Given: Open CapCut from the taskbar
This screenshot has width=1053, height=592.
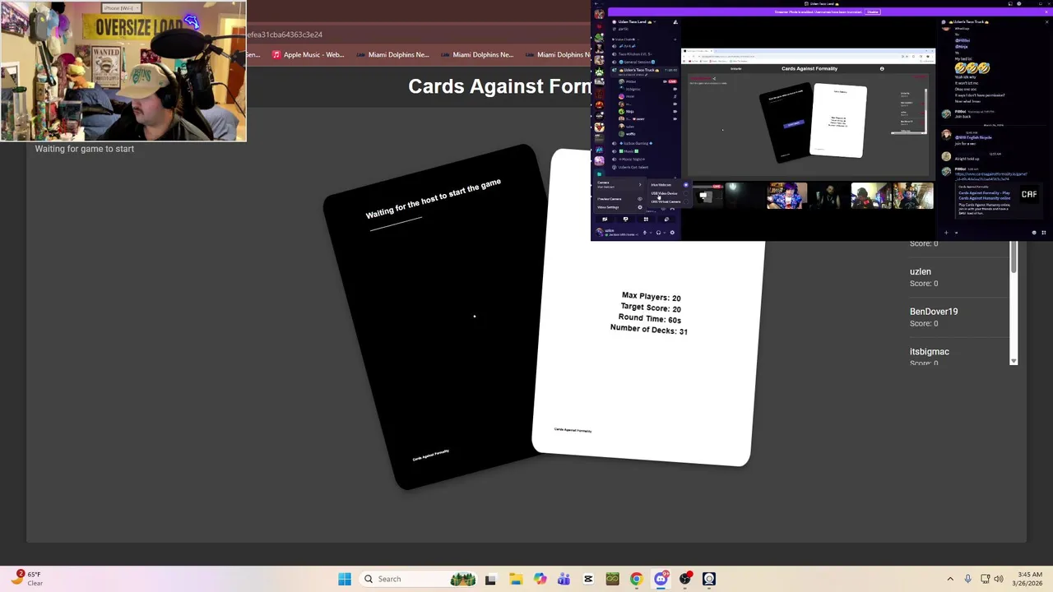Looking at the screenshot, I should (x=588, y=579).
